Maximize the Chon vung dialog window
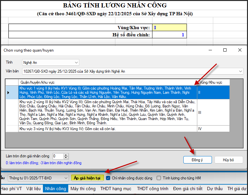This screenshot has height=195, width=248. tap(225, 50)
